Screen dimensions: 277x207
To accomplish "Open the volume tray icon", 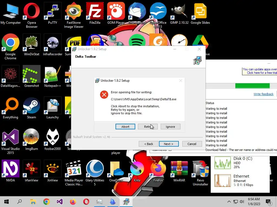I will pos(242,202).
